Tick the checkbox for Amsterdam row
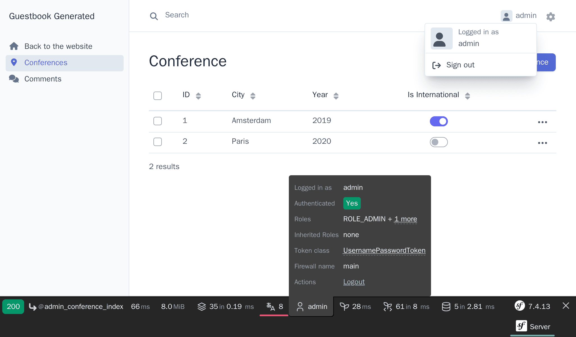This screenshot has width=576, height=337. coord(158,121)
